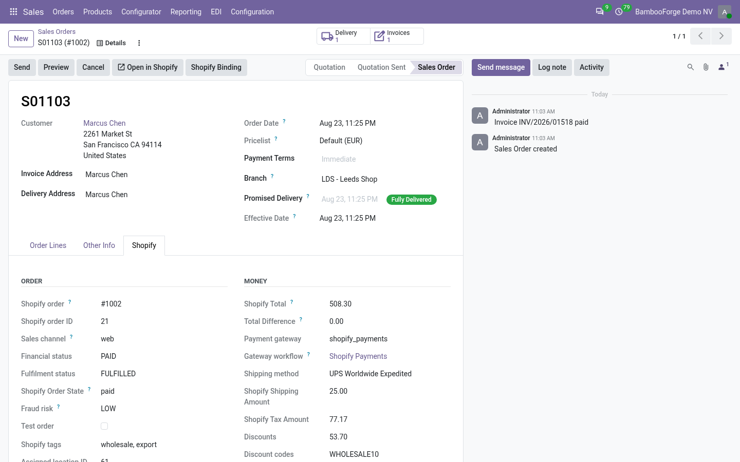Open the Payment Terms dropdown field

point(385,159)
